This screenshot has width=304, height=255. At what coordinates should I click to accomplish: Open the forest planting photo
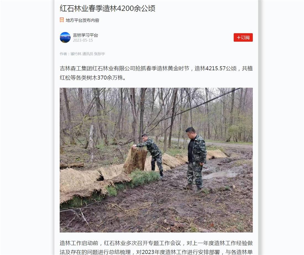(x=156, y=160)
